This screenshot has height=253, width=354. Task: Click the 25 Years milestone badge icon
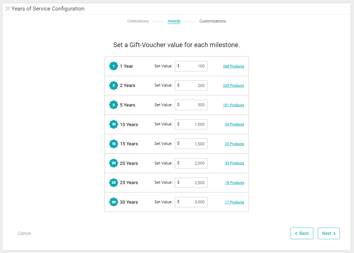(x=114, y=182)
